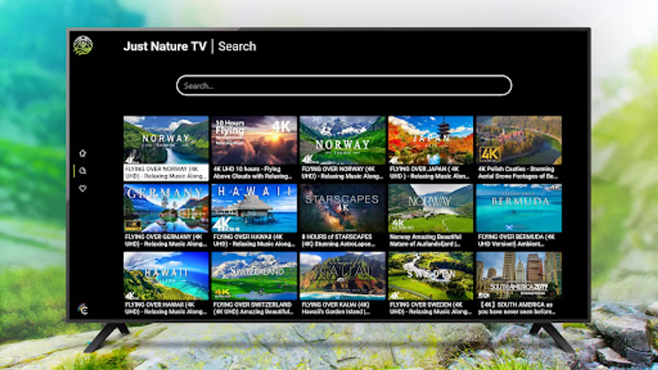Open the Norway snowy mountains thumbnail

[343, 140]
